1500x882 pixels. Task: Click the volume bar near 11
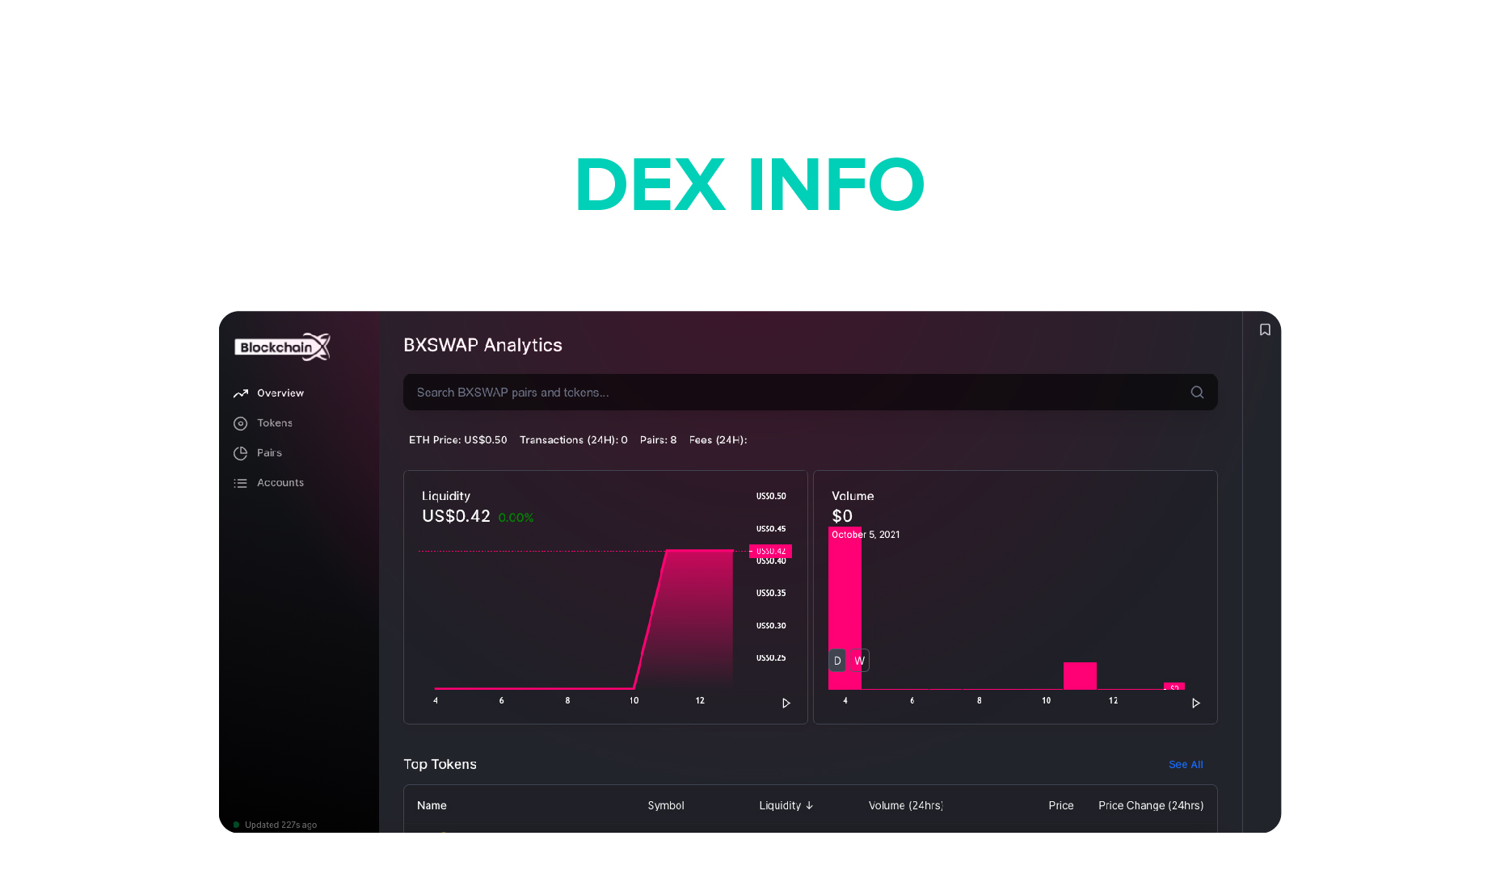[1080, 676]
